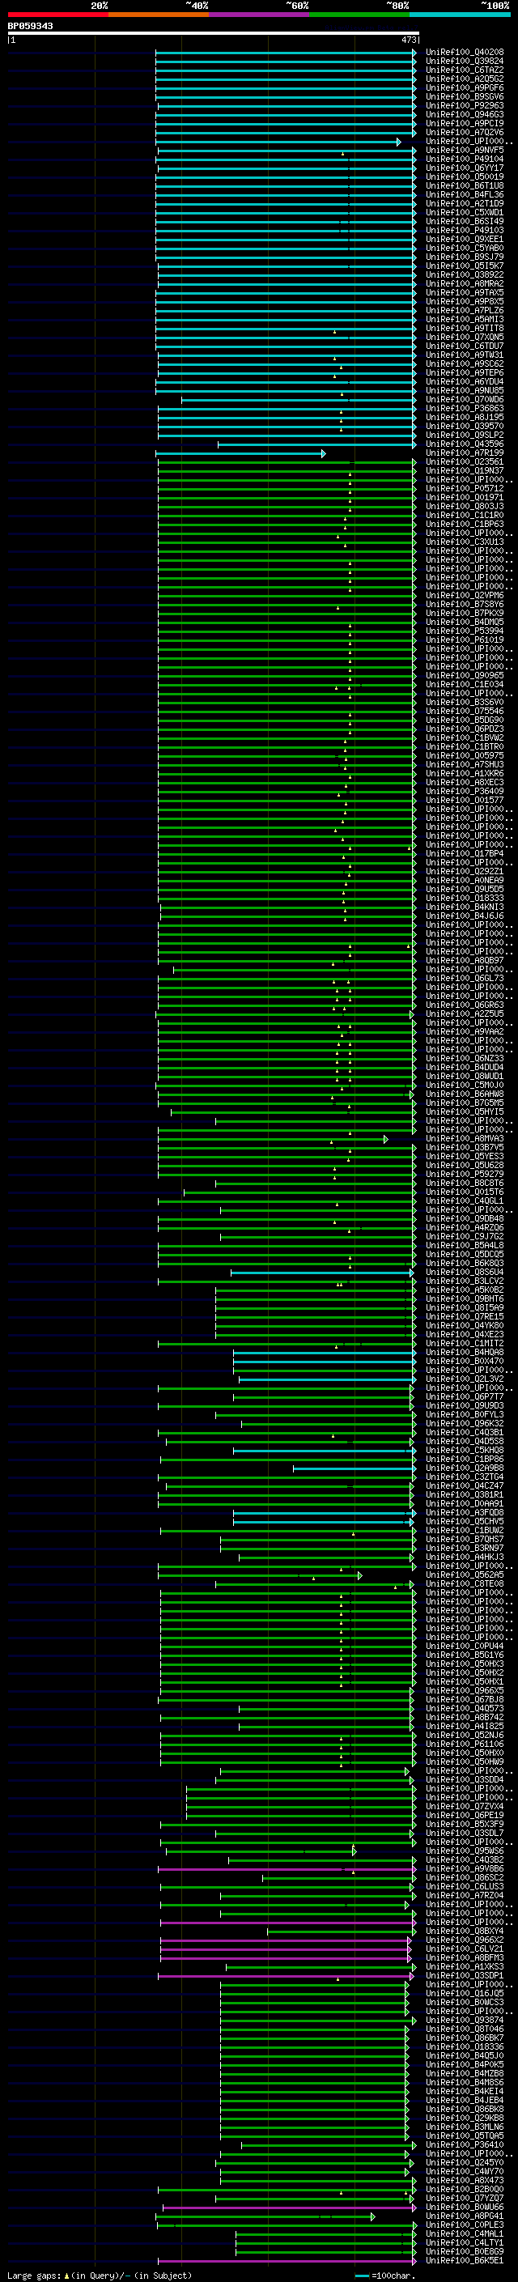This screenshot has height=2282, width=518.
Task: Select hit UniRef100_Q6P7T7
Action: (x=465, y=1397)
